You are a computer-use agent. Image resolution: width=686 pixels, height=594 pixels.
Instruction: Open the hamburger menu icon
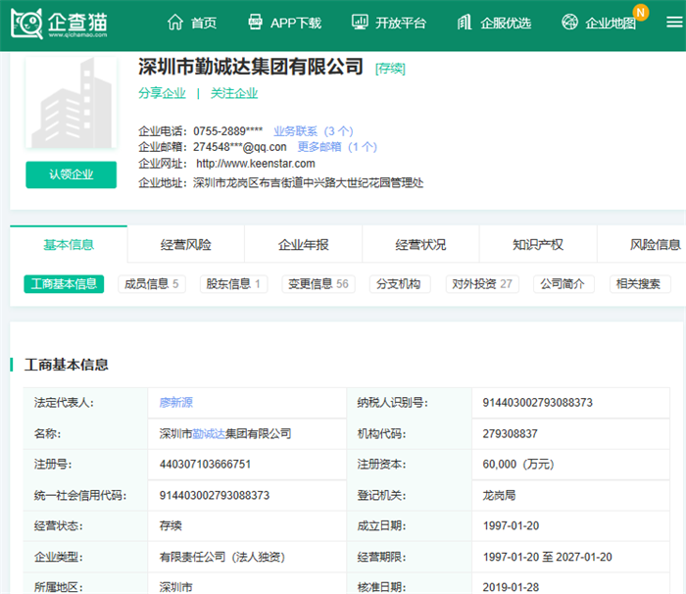[x=673, y=24]
